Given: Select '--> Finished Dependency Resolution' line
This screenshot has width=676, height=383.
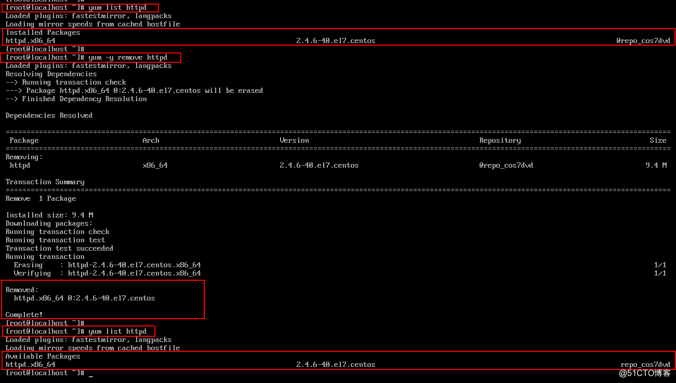Looking at the screenshot, I should pos(76,99).
